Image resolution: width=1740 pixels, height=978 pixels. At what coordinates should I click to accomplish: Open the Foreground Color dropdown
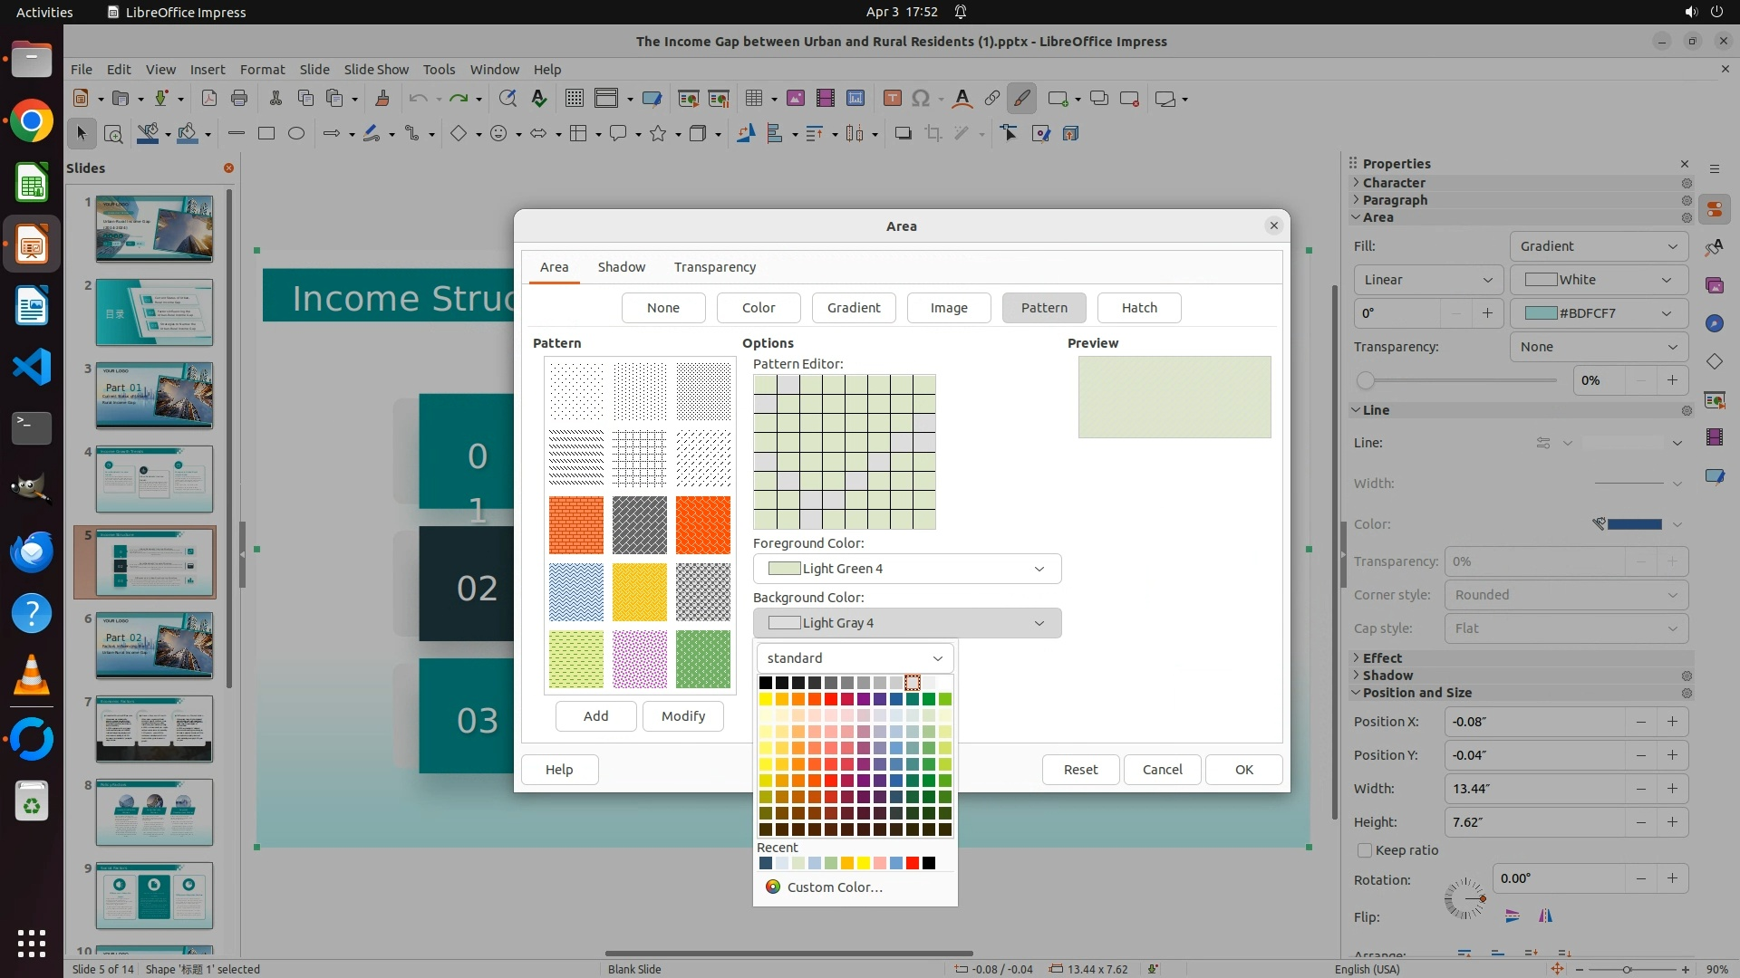[x=906, y=569]
